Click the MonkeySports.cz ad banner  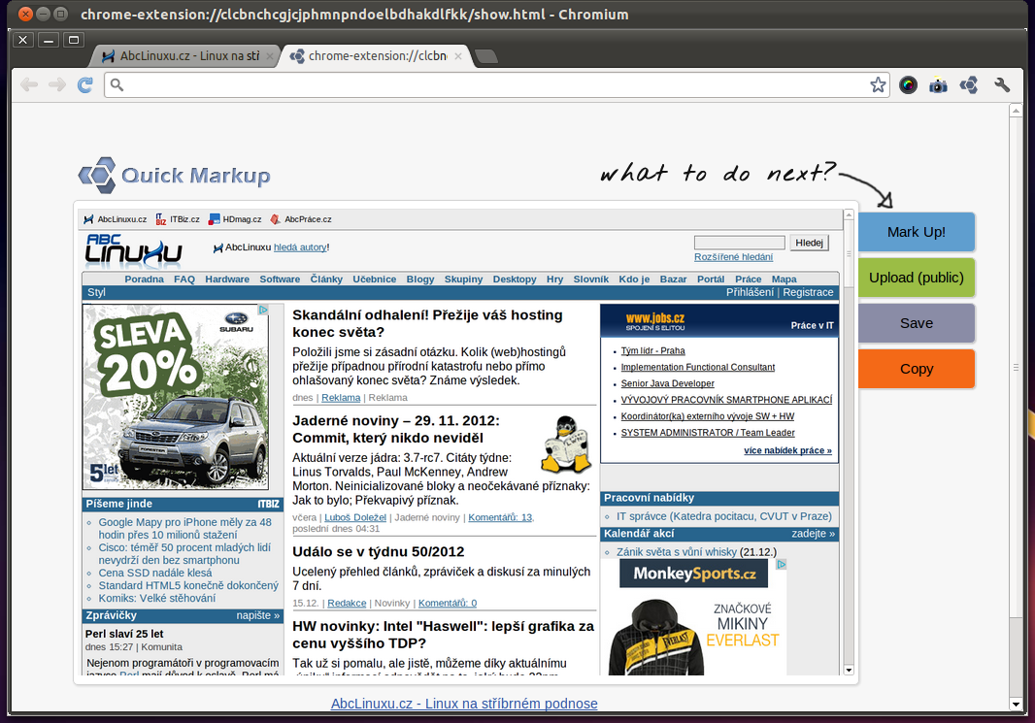(694, 574)
